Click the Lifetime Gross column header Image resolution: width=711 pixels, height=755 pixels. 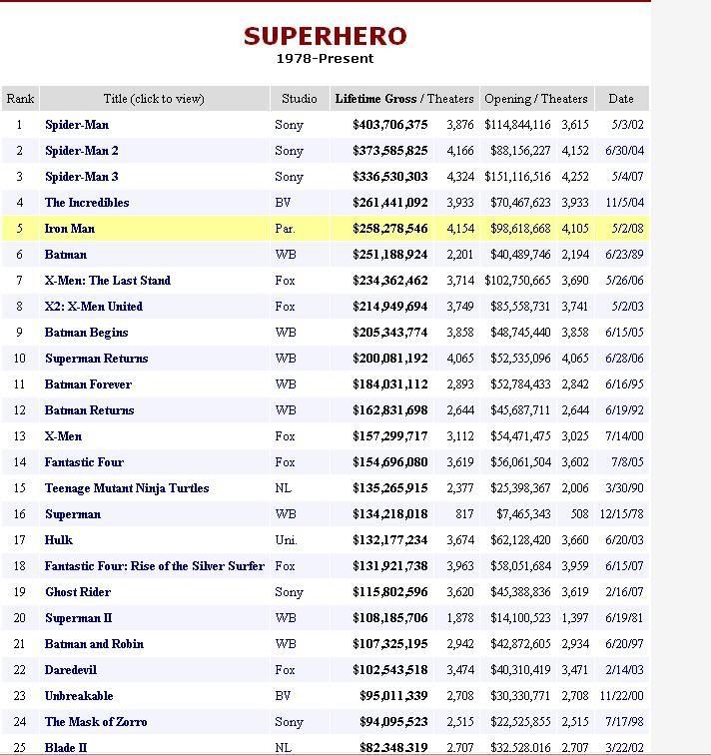(375, 99)
